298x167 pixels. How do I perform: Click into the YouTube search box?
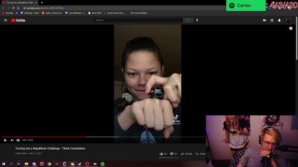click(138, 20)
